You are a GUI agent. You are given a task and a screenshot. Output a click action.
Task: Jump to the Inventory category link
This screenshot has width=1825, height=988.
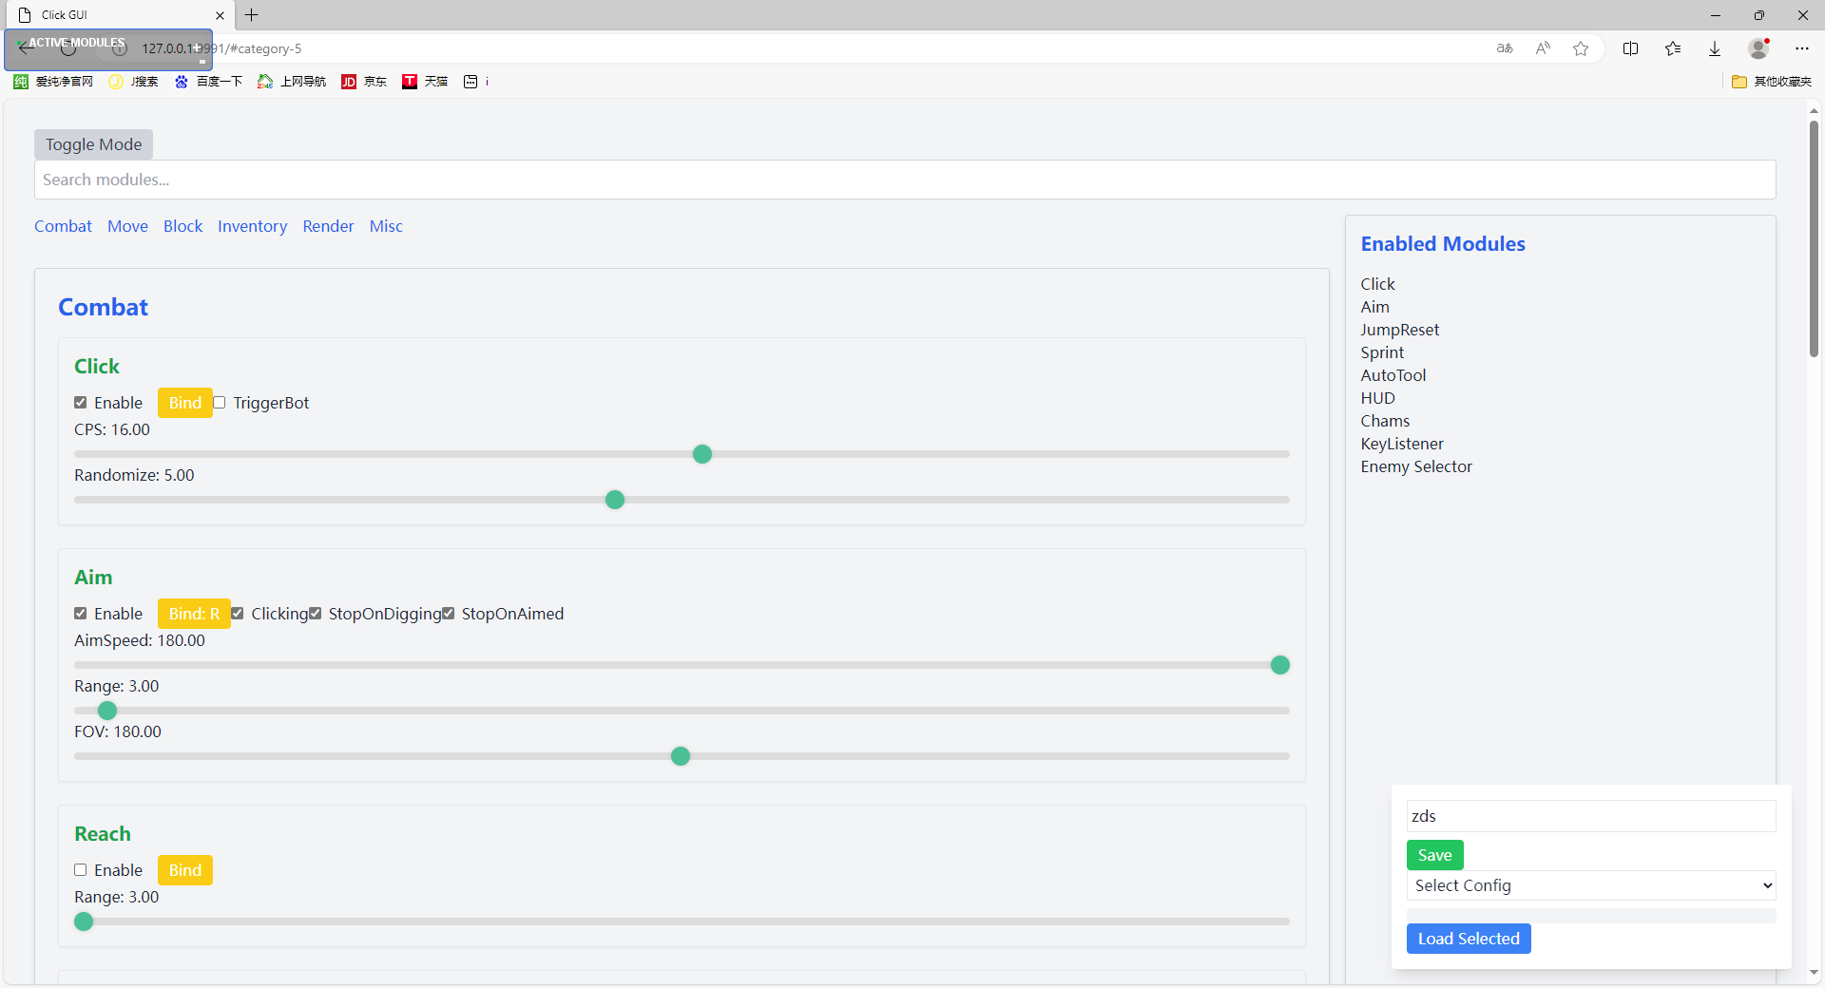(x=252, y=226)
